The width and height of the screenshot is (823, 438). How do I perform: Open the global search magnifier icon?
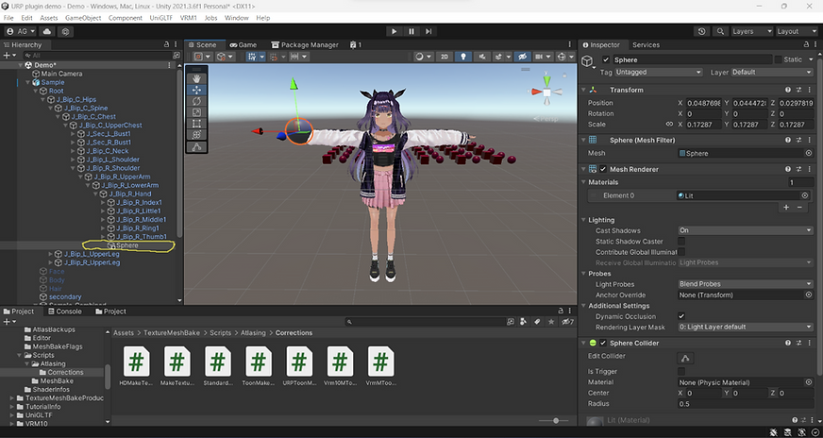coord(720,31)
